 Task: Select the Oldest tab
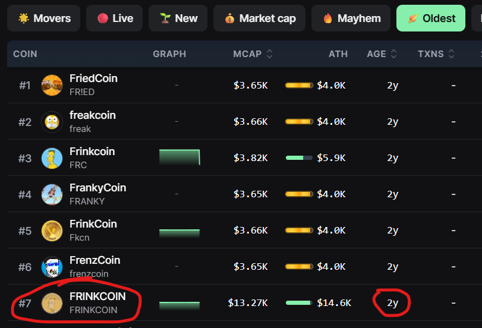(431, 18)
